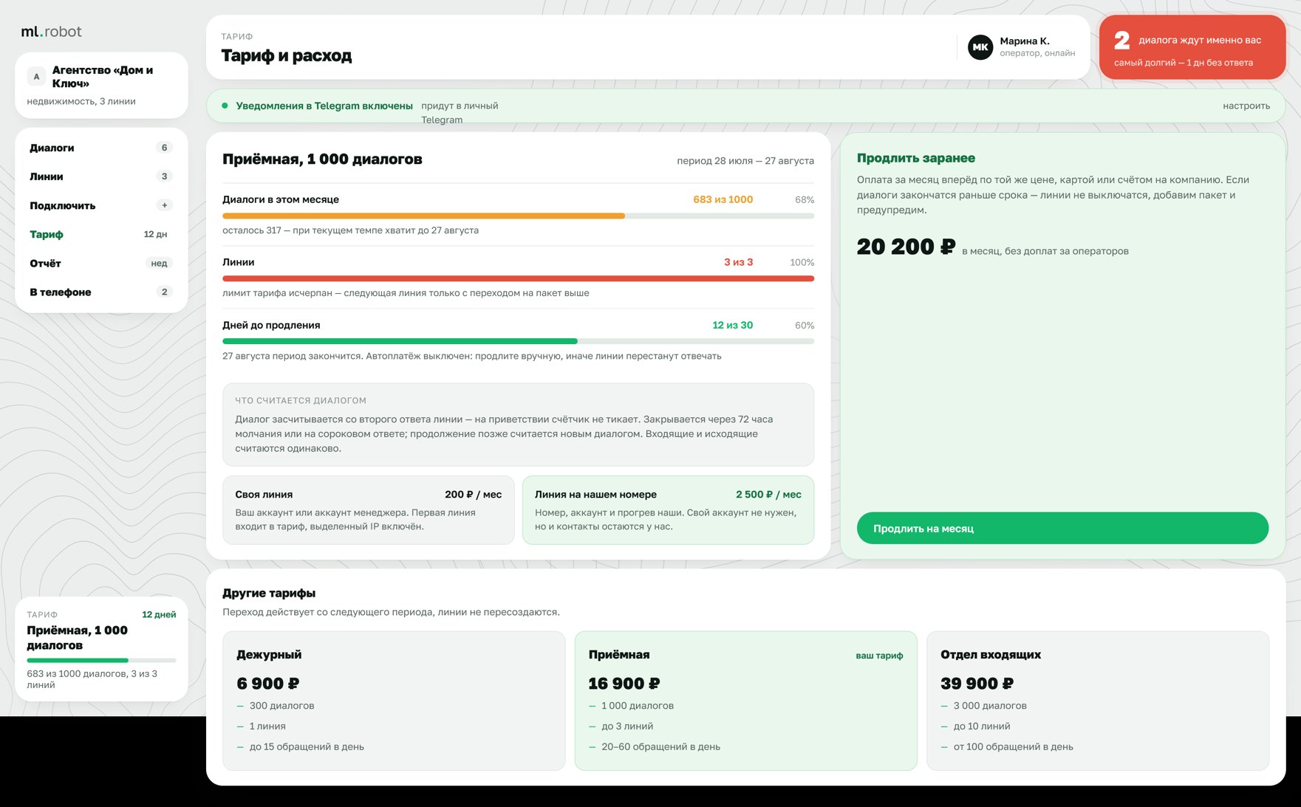Click '3 из 3' lines value
This screenshot has height=807, width=1301.
[x=738, y=262]
